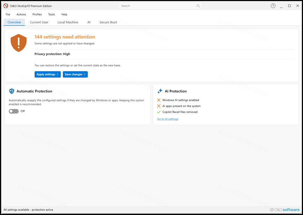Click the 'AI apps present on the system' text
Viewport: 303px width, 215px height.
tap(182, 106)
